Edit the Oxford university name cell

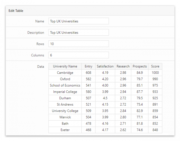(65, 79)
